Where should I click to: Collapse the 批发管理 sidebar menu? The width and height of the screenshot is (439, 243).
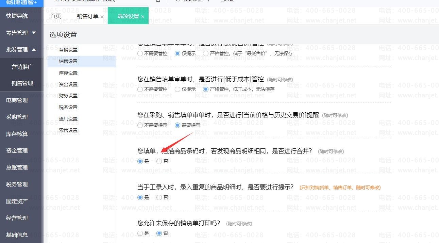[x=34, y=49]
